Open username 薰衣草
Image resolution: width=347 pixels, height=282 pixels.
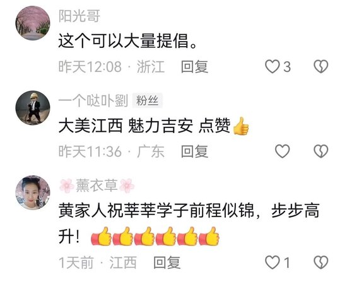click(97, 185)
